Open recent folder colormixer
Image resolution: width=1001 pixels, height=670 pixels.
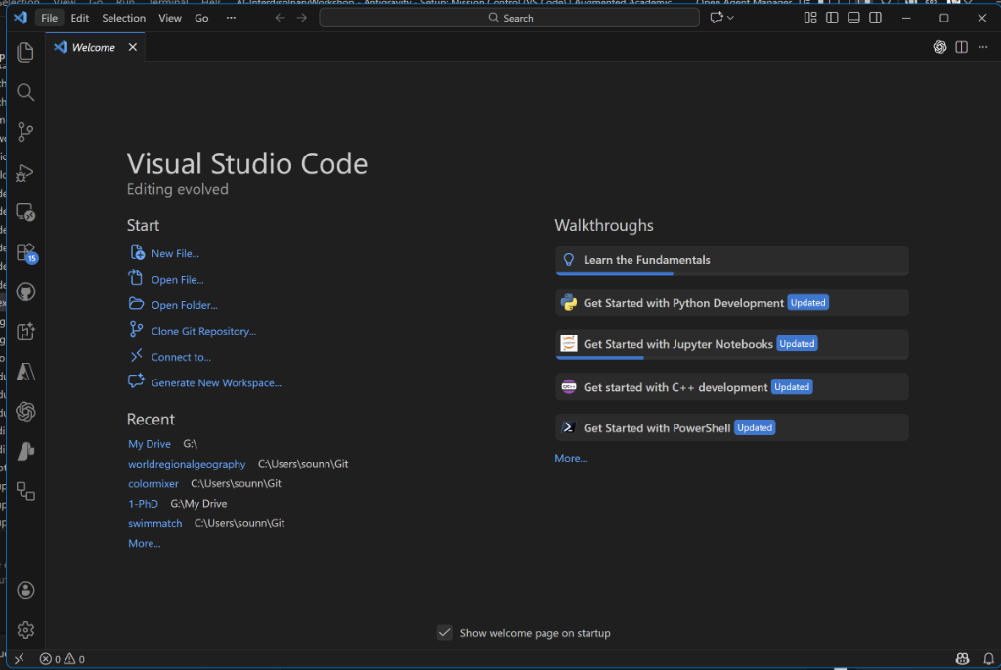pyautogui.click(x=153, y=483)
